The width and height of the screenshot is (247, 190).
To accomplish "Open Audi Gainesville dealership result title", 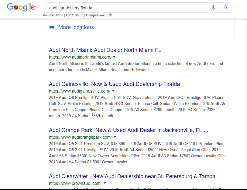I will [114, 84].
